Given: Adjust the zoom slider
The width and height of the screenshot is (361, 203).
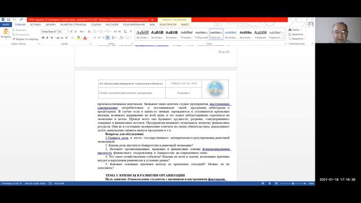Looking at the screenshot, I should coord(293,184).
